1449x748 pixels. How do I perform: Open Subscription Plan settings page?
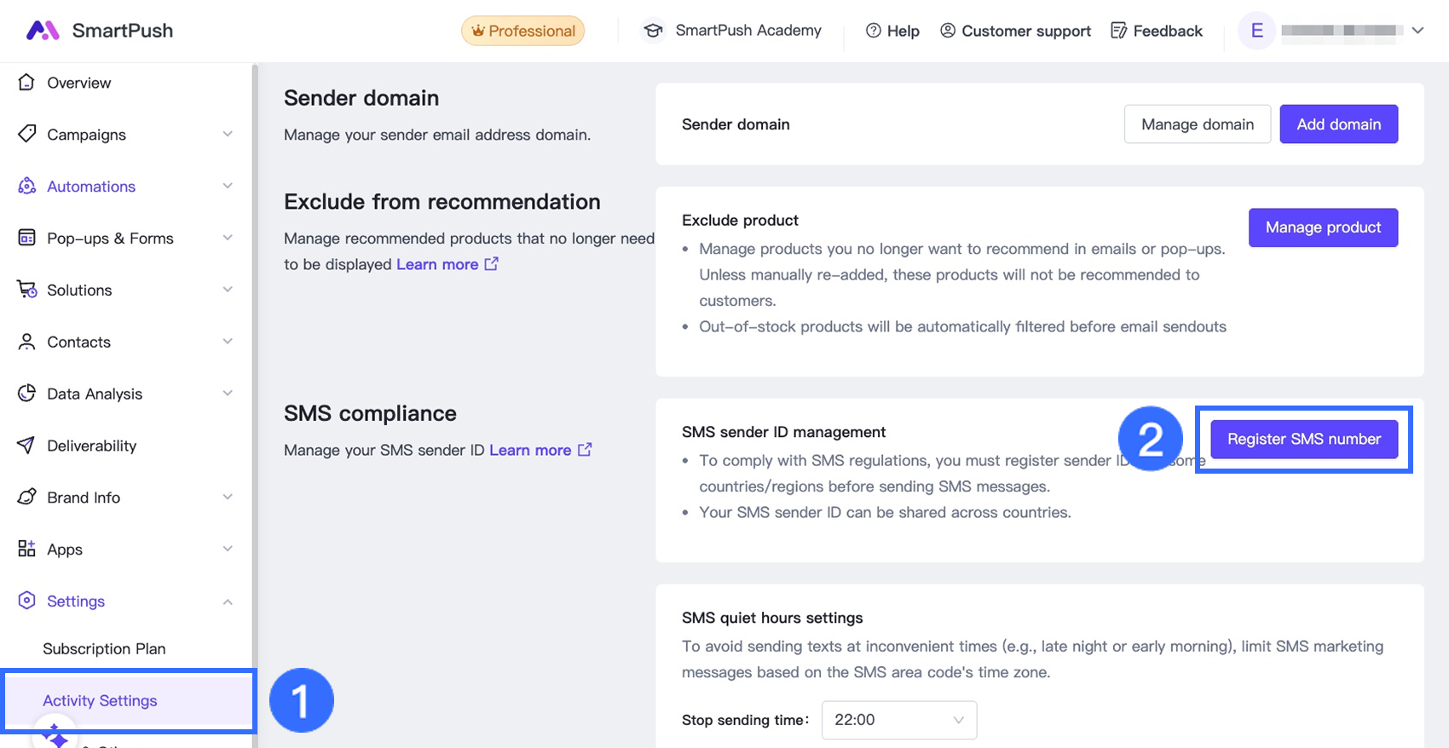click(x=104, y=648)
